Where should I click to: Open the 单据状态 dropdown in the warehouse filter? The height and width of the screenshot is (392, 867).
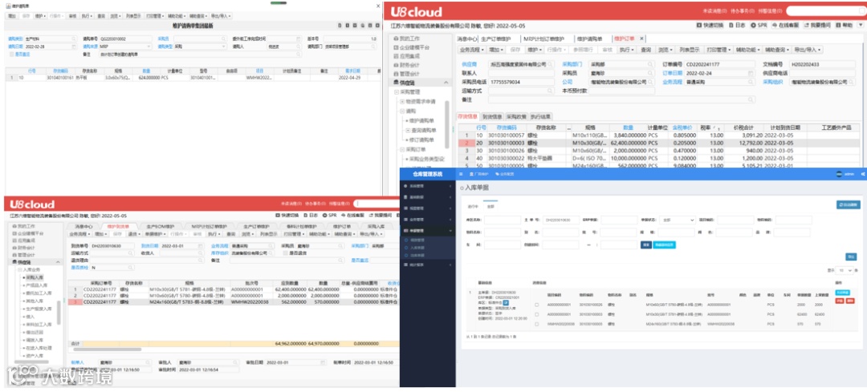pos(678,220)
